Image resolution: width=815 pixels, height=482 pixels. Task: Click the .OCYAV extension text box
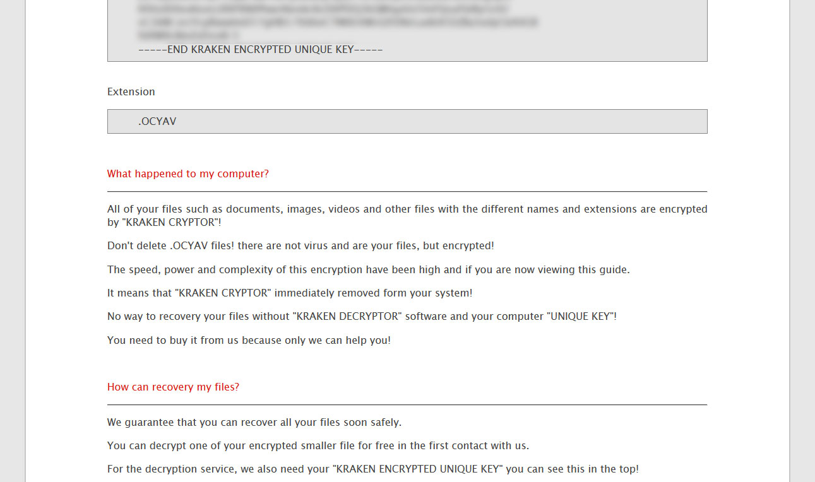(x=407, y=121)
